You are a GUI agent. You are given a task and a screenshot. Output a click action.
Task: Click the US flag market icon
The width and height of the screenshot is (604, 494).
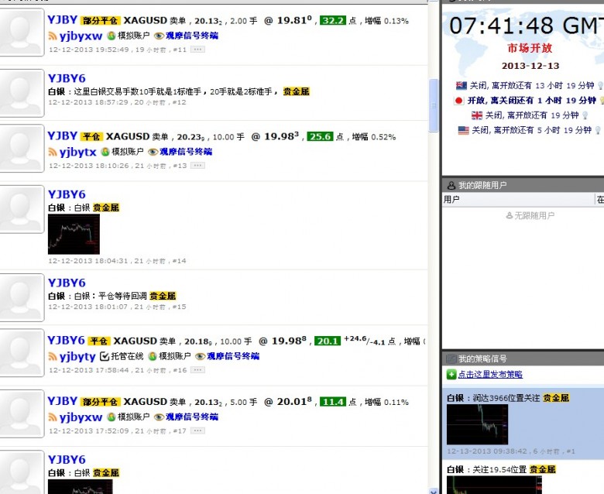pos(463,131)
